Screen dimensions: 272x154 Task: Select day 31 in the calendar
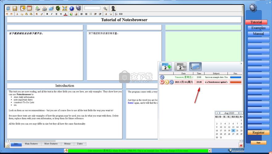221,138
